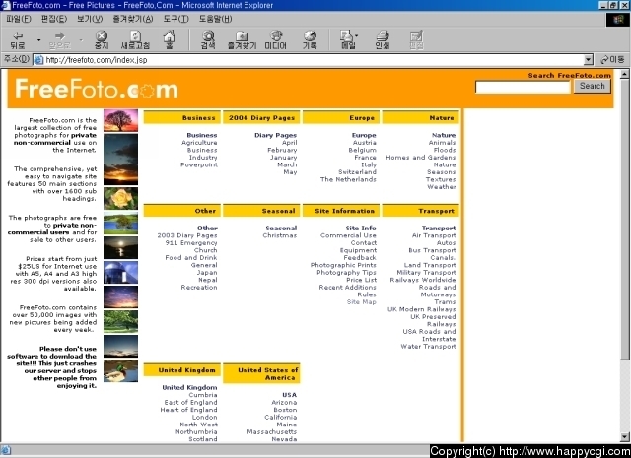Click the yellow Transport section header
The width and height of the screenshot is (631, 458).
421,211
